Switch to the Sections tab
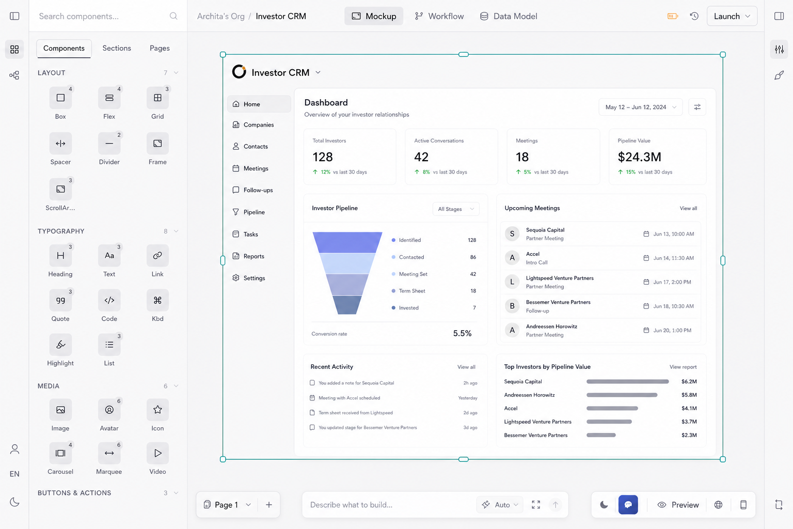This screenshot has width=793, height=529. point(117,48)
